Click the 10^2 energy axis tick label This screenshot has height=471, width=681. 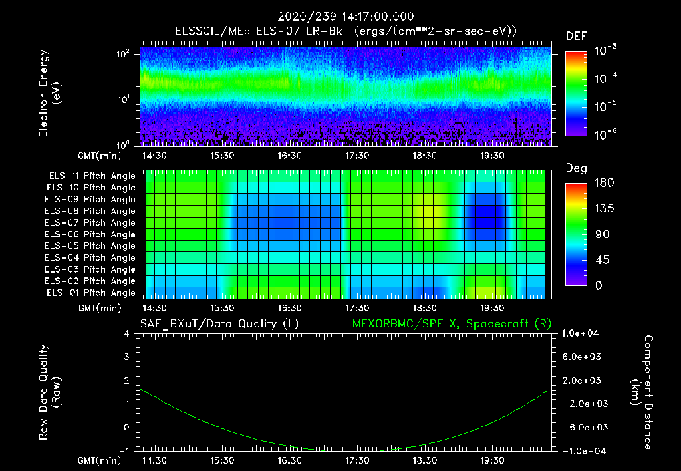(x=123, y=55)
